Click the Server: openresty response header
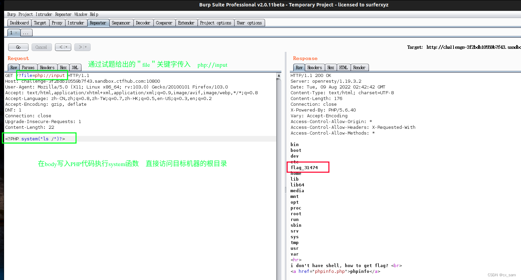 [326, 81]
